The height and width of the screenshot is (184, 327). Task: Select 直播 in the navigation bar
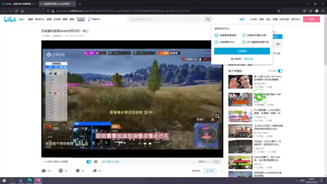click(x=49, y=19)
